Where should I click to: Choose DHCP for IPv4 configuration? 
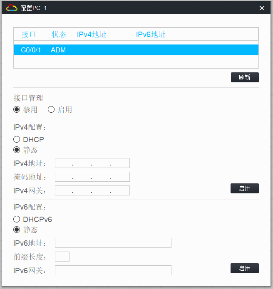17,140
